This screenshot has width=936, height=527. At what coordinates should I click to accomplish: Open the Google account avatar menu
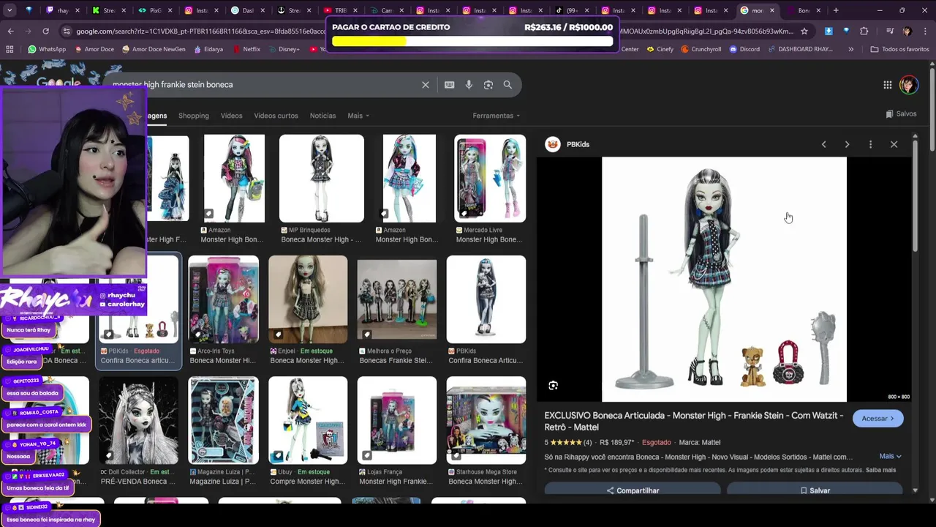point(908,85)
